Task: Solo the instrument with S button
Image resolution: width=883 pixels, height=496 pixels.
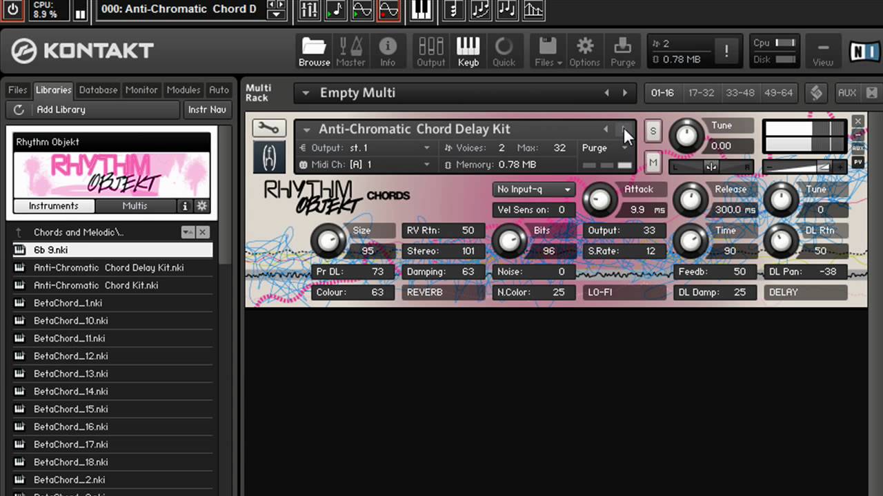Action: coord(653,131)
